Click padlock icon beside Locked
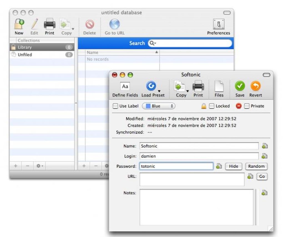Viewport: 283px width, 237px height. pyautogui.click(x=204, y=106)
